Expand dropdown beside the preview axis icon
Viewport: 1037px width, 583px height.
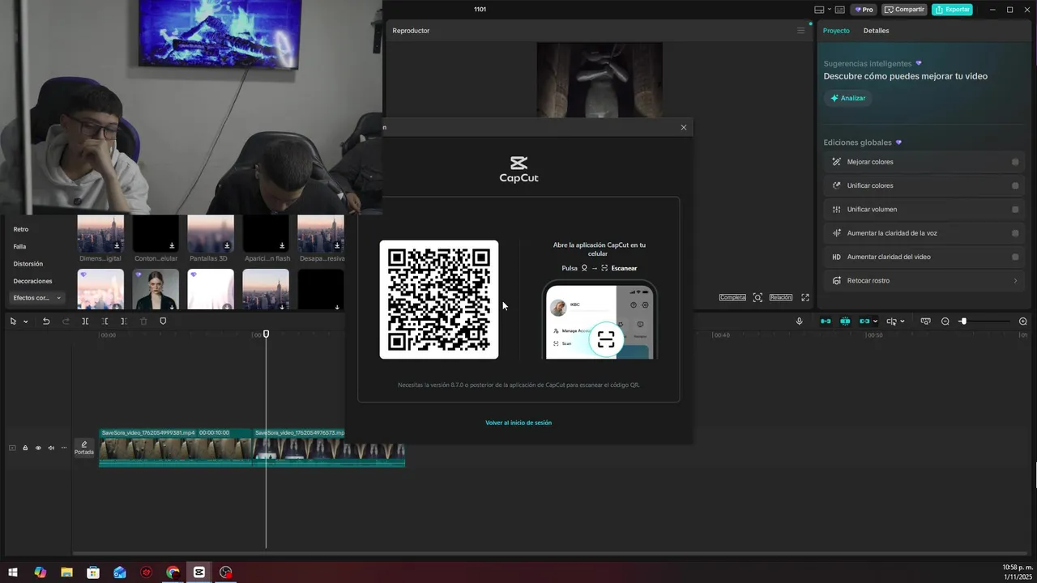[903, 321]
